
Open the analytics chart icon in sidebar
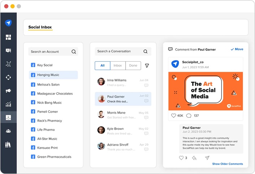pos(8,104)
